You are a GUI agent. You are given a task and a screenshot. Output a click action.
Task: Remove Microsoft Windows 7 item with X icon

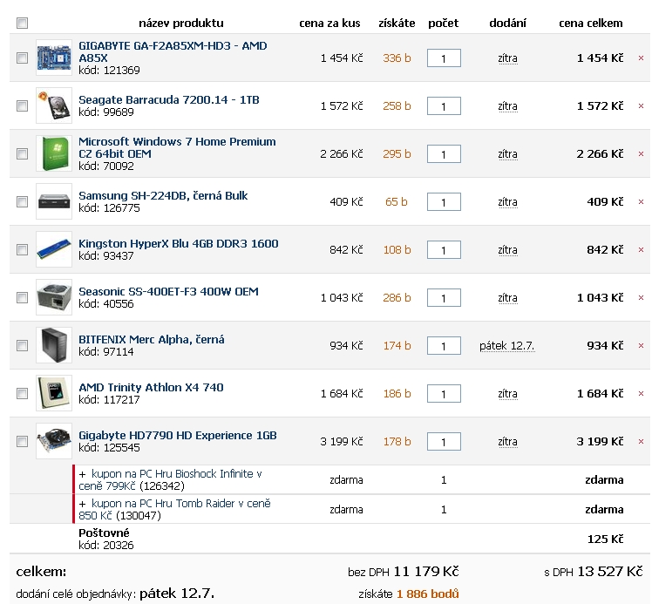click(641, 154)
